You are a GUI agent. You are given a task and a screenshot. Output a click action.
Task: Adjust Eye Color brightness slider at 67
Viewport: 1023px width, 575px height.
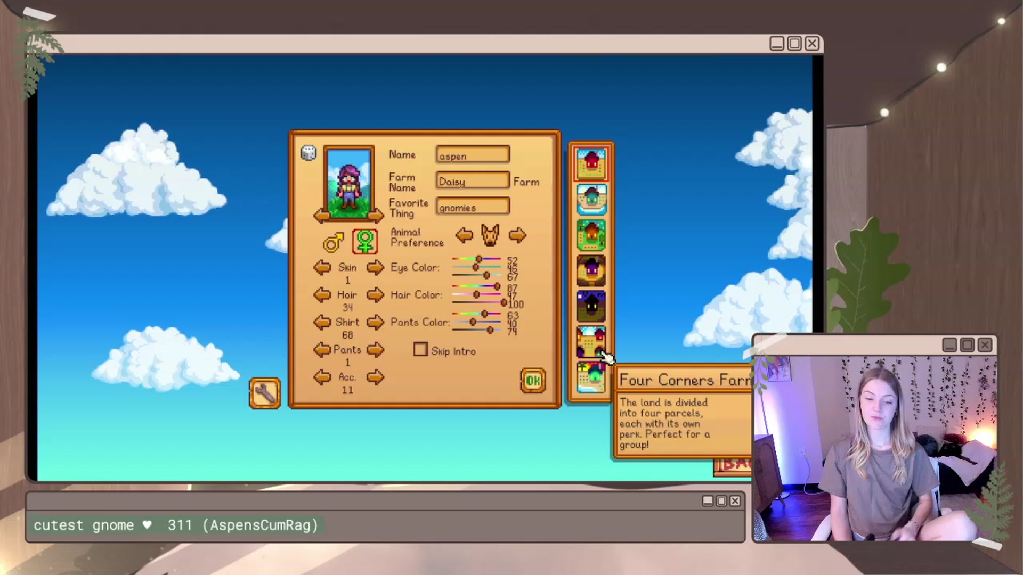click(477, 275)
